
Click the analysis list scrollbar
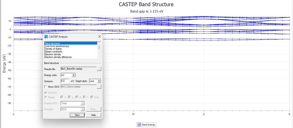click(99, 48)
